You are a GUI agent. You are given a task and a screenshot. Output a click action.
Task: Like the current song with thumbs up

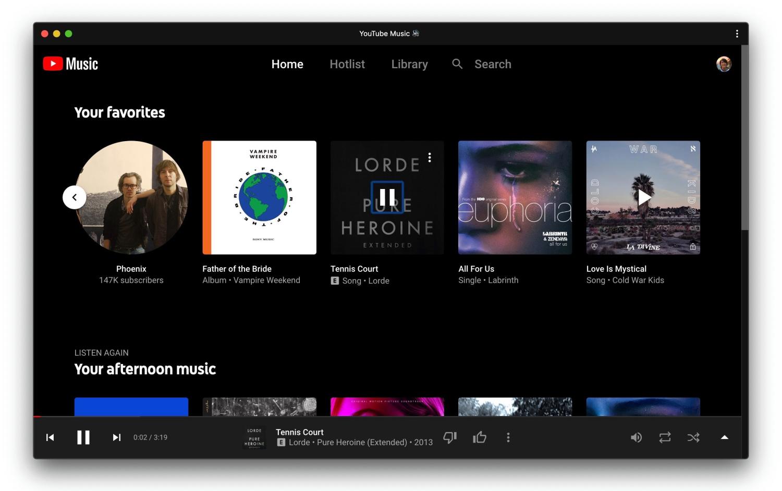pyautogui.click(x=480, y=437)
